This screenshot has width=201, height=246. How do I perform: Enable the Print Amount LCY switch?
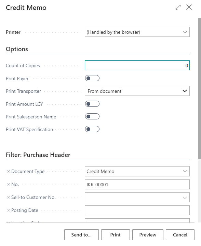pos(92,104)
